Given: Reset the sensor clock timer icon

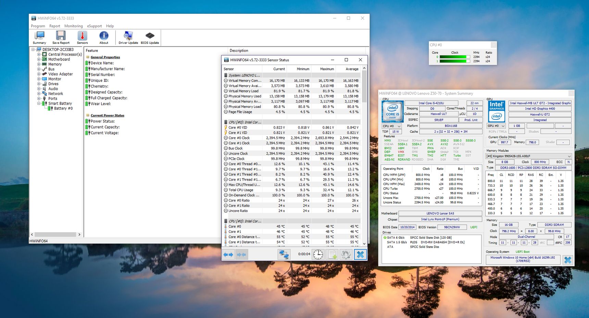Looking at the screenshot, I should [318, 254].
